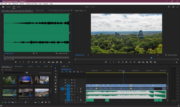Toggle voice-over record mic on first audio track
This screenshot has width=180, height=107.
pyautogui.click(x=81, y=89)
